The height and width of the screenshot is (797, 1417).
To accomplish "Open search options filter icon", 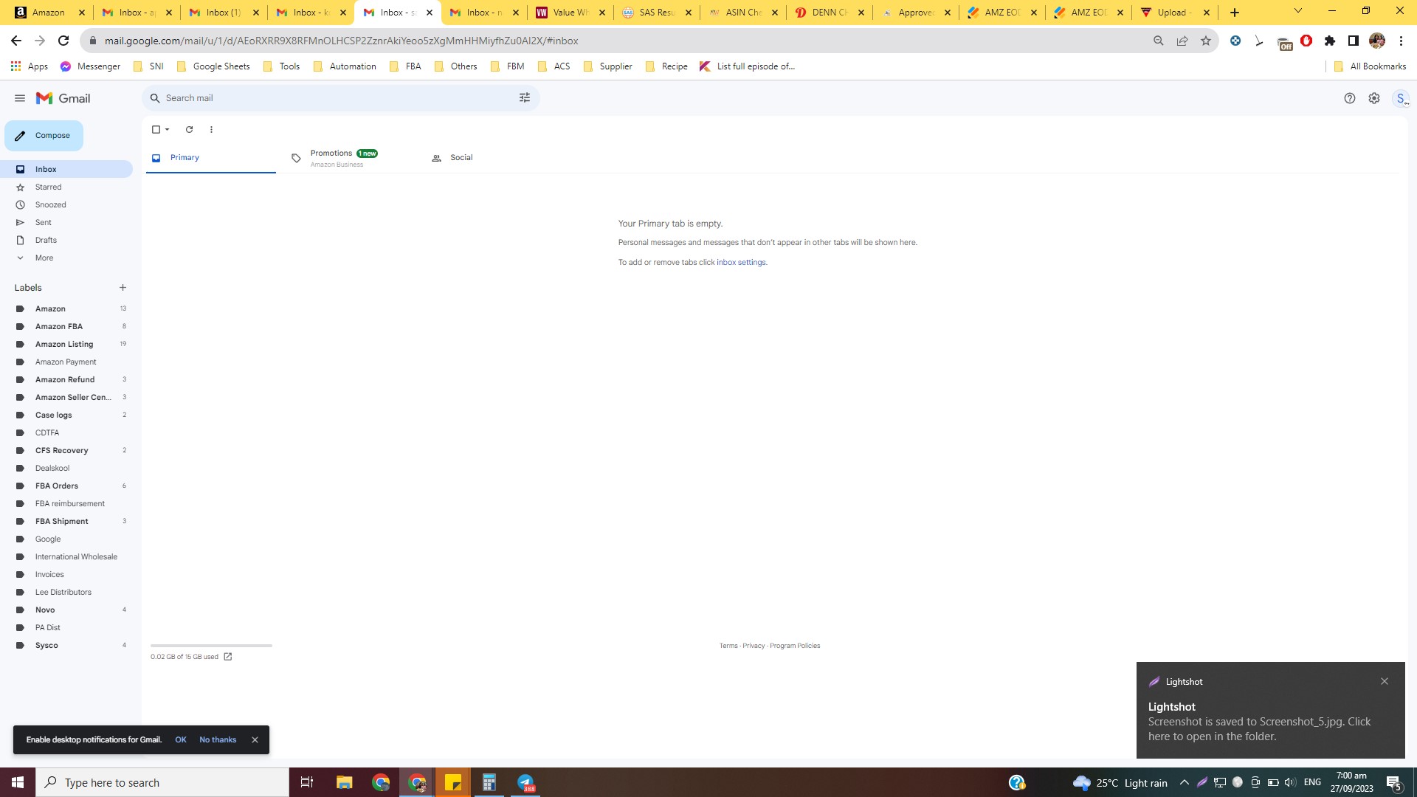I will (x=525, y=98).
